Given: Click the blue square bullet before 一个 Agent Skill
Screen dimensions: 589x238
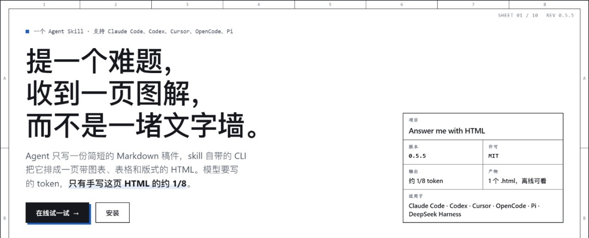Looking at the screenshot, I should click(x=28, y=32).
